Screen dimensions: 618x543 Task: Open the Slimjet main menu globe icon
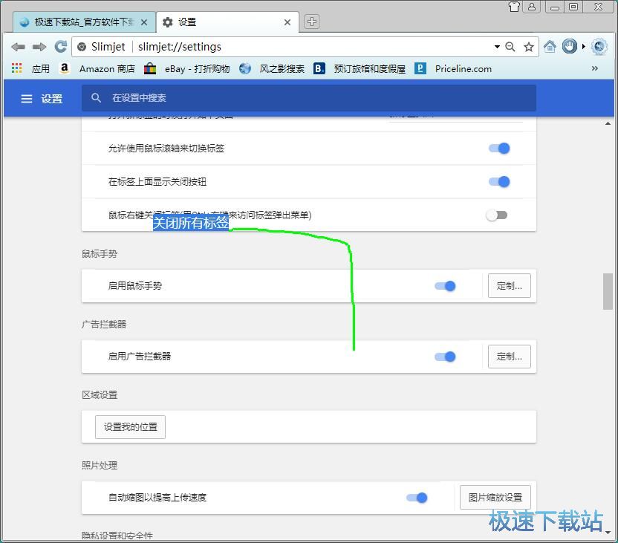[x=599, y=47]
